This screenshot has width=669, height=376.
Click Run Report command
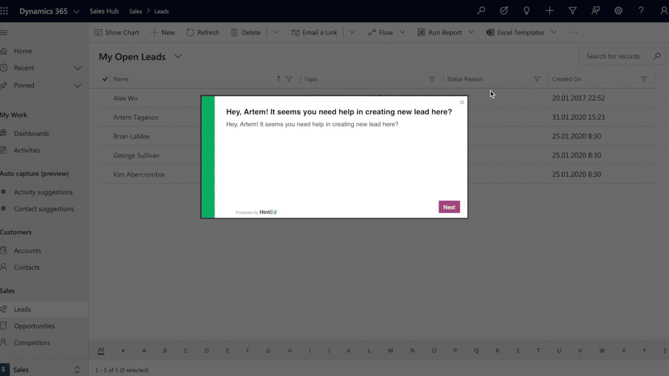pyautogui.click(x=440, y=32)
